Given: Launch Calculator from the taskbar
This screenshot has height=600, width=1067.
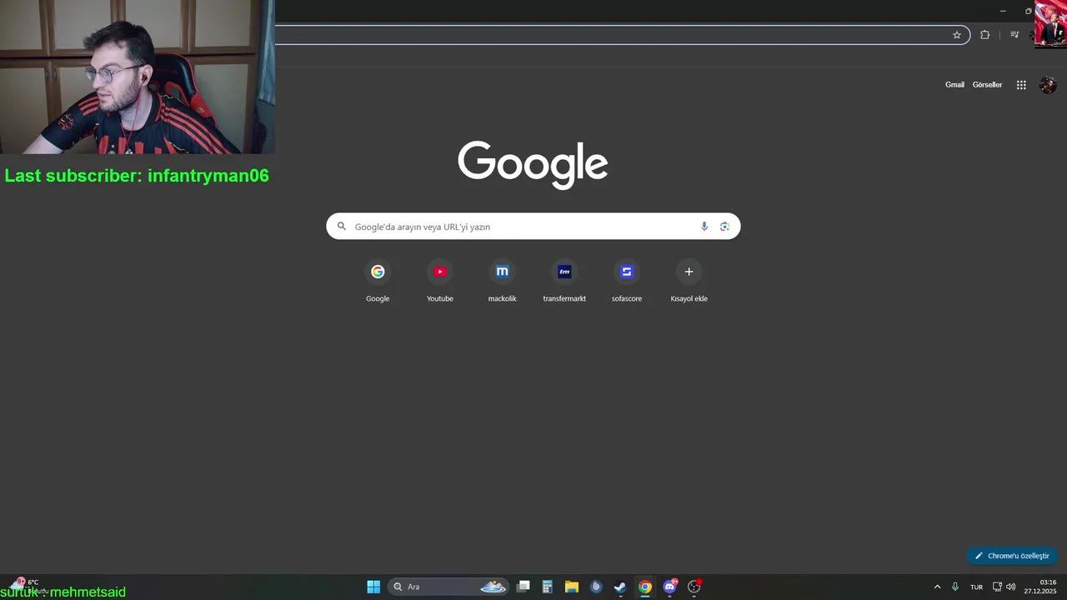Looking at the screenshot, I should tap(548, 587).
